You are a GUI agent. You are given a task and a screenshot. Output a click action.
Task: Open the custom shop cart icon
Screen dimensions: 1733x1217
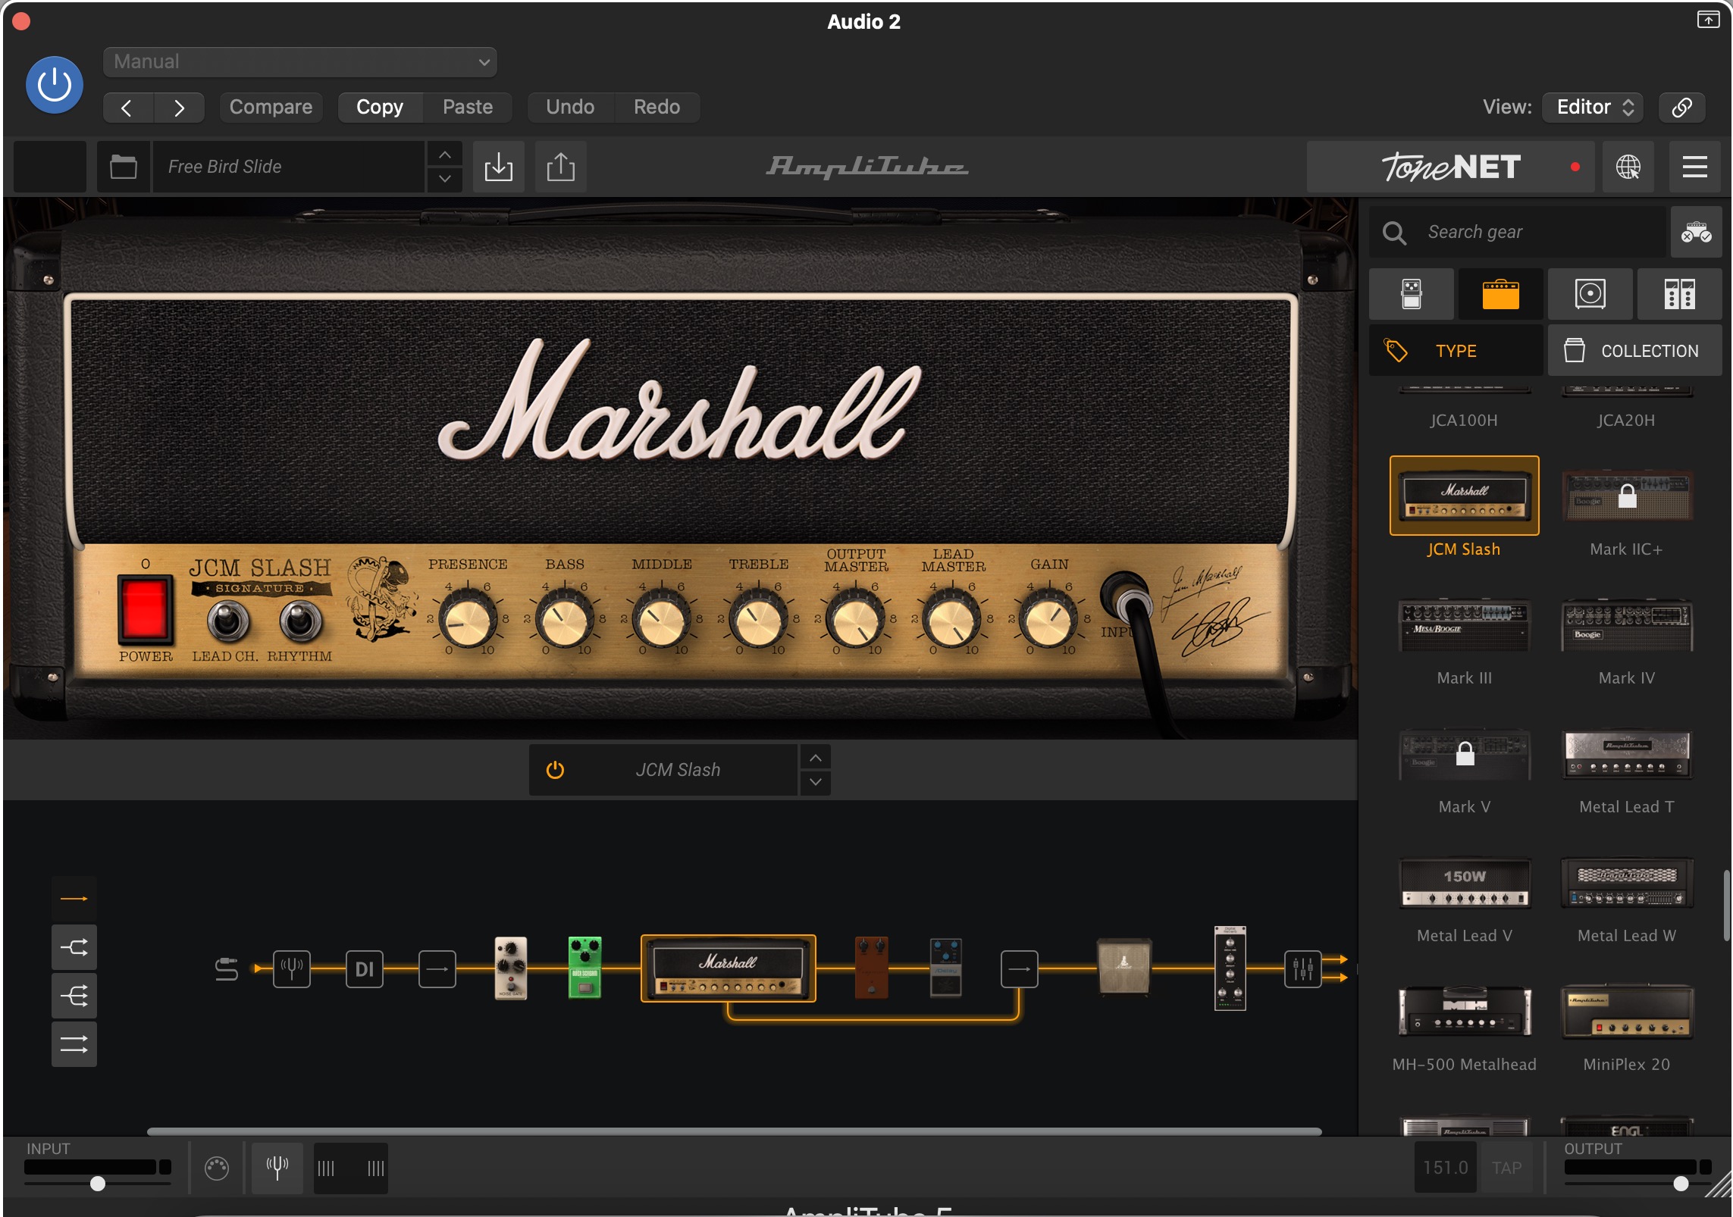[1696, 232]
